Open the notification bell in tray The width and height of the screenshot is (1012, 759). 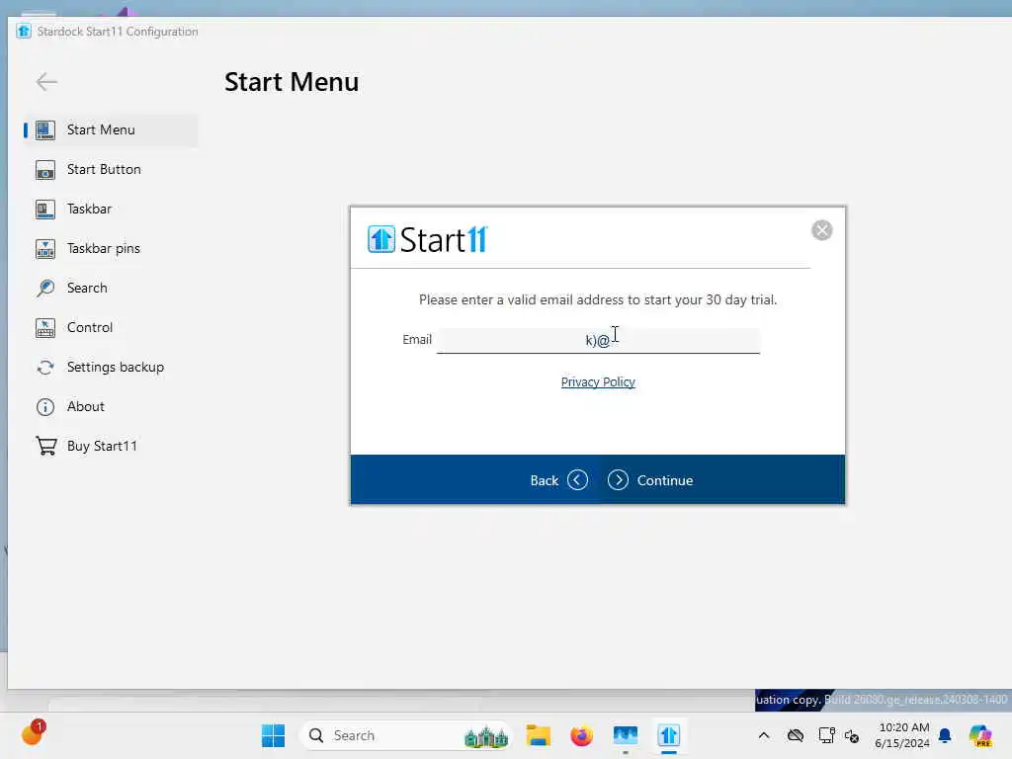coord(945,735)
